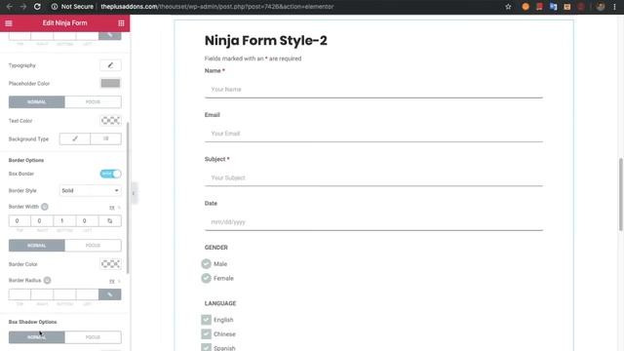Open the Border Style dropdown
Viewport: 624px width, 351px height.
tap(91, 191)
